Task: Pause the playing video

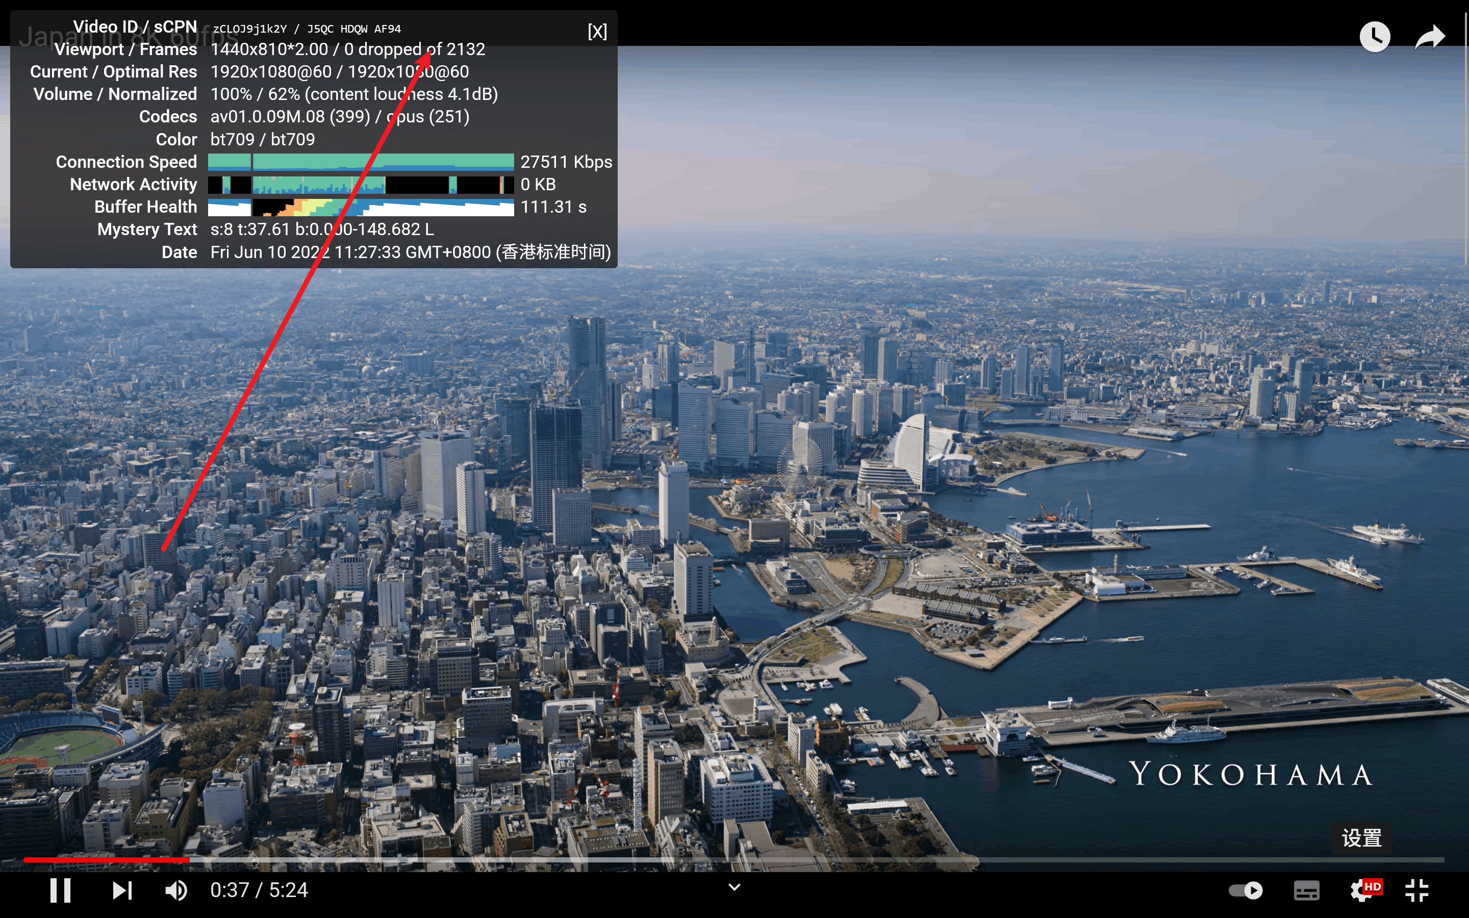Action: point(60,890)
